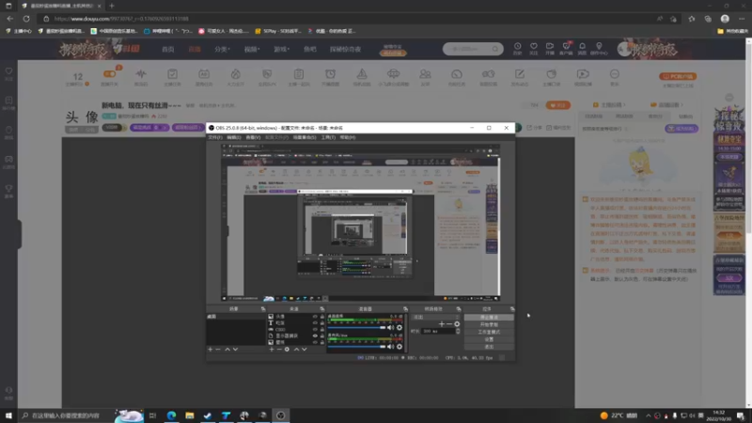Click the Windows Start button
The height and width of the screenshot is (423, 752).
pos(8,415)
